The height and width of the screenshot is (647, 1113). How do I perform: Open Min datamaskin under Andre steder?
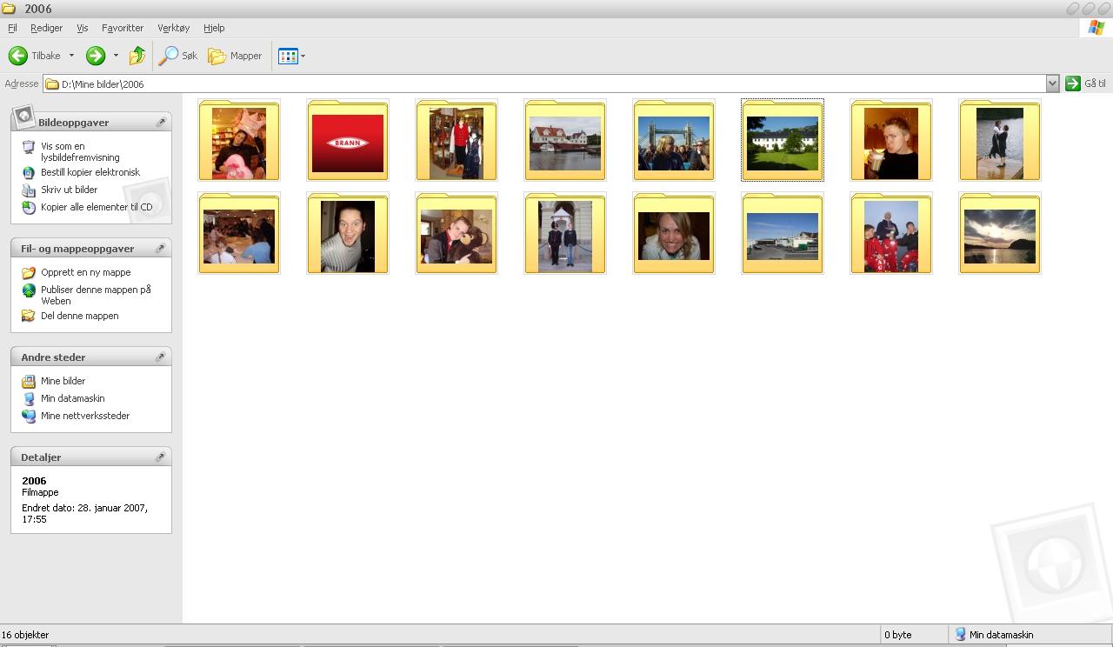click(x=72, y=398)
